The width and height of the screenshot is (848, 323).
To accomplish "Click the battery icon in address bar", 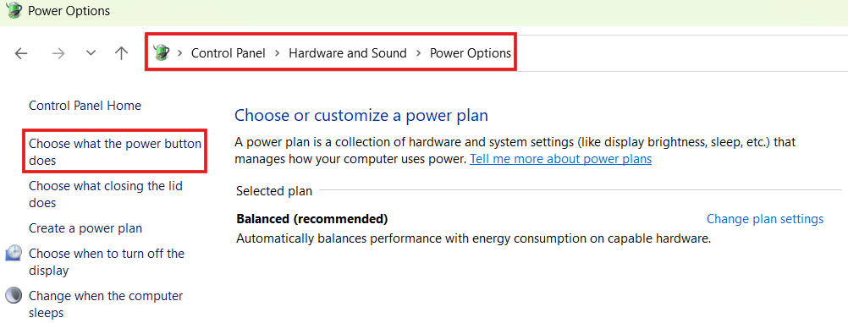I will click(161, 52).
